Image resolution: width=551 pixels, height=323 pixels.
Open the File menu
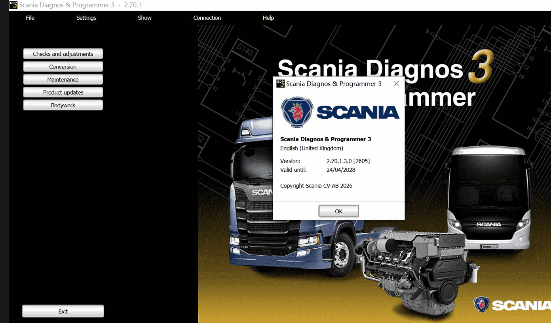(x=30, y=18)
